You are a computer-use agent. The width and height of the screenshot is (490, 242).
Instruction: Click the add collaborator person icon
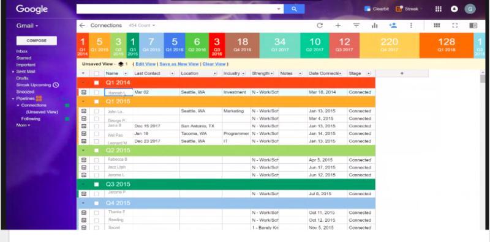coord(393,26)
